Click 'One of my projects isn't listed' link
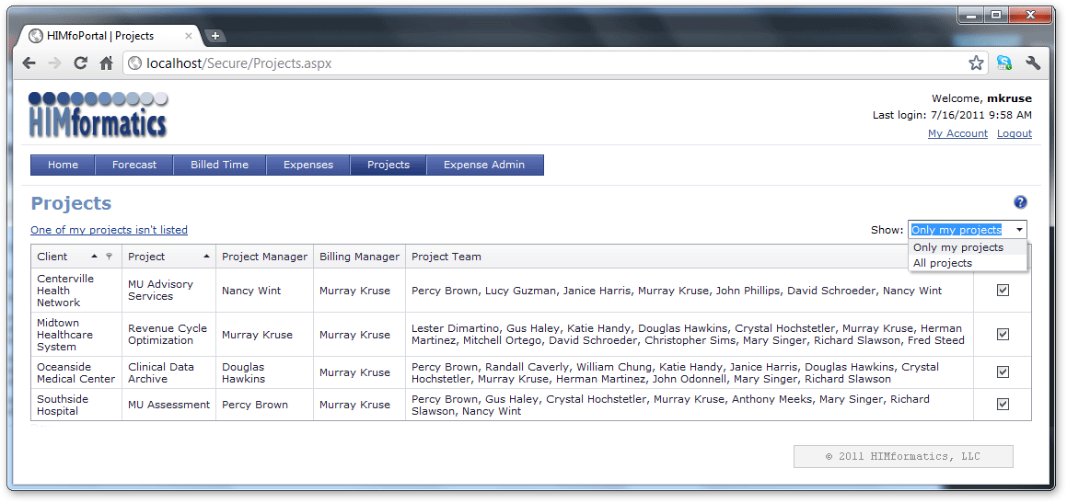This screenshot has width=1067, height=503. tap(109, 230)
